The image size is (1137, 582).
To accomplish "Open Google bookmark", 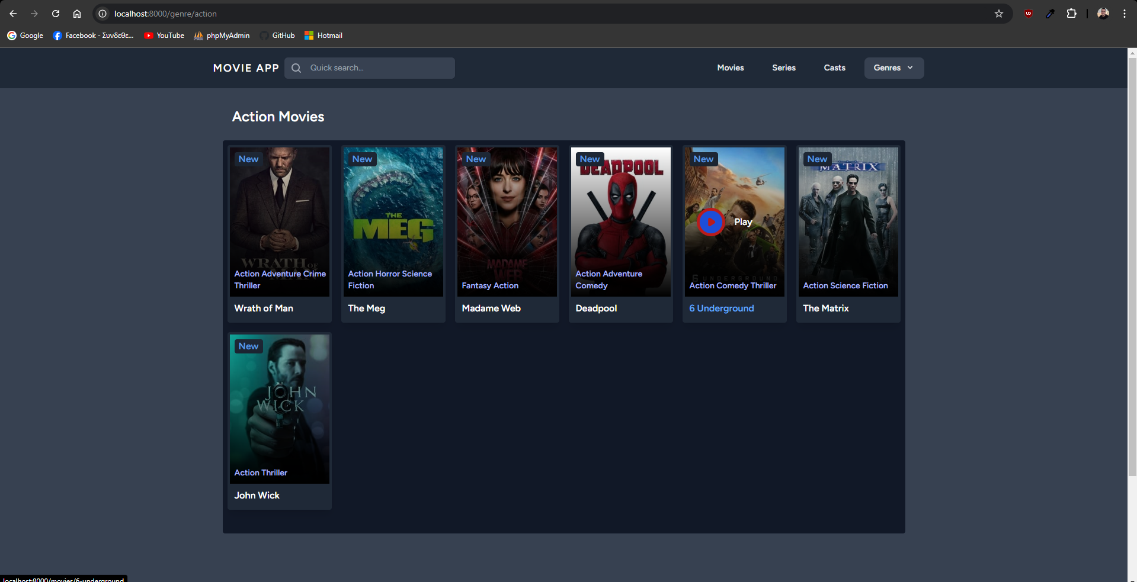I will pos(25,36).
